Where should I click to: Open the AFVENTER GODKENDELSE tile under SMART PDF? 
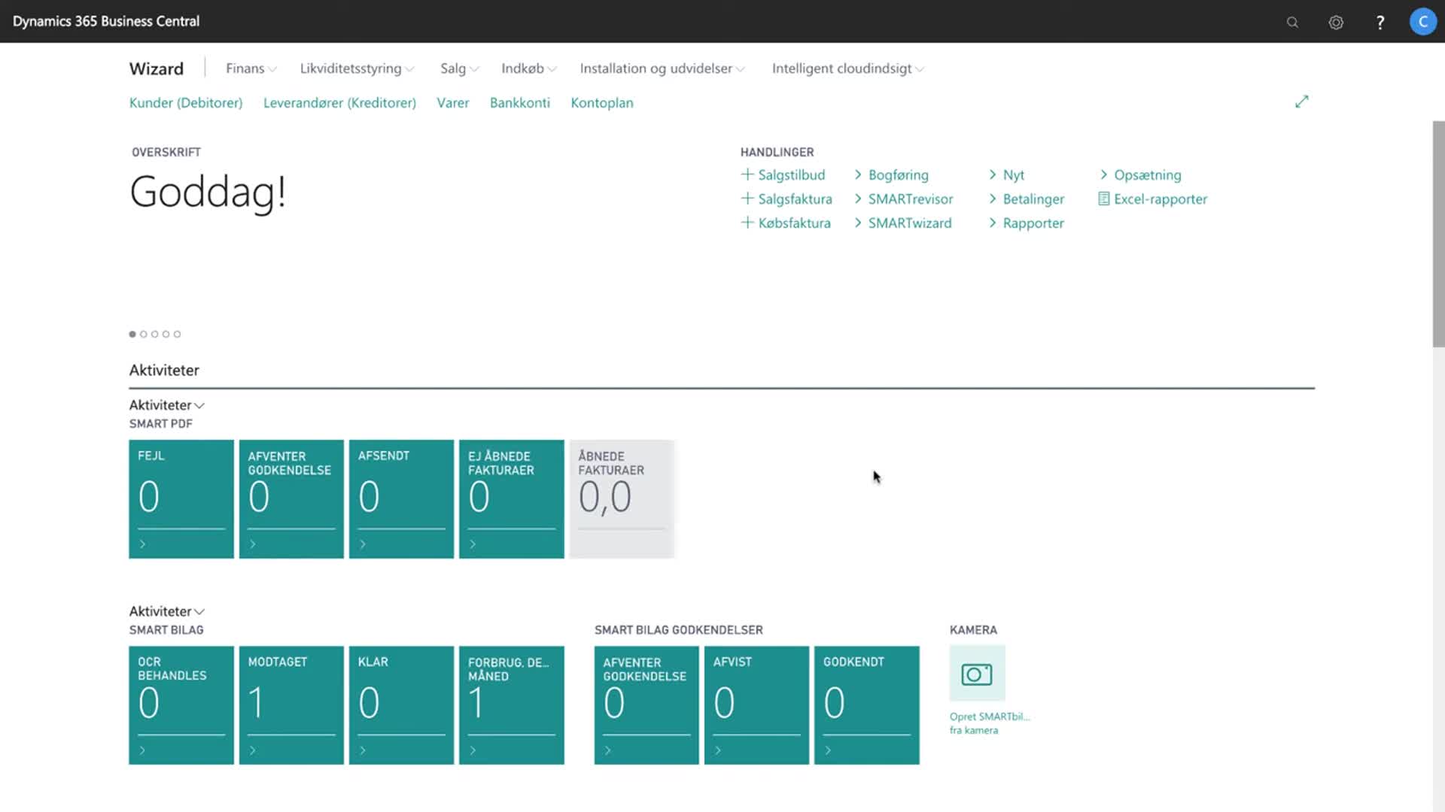click(291, 499)
